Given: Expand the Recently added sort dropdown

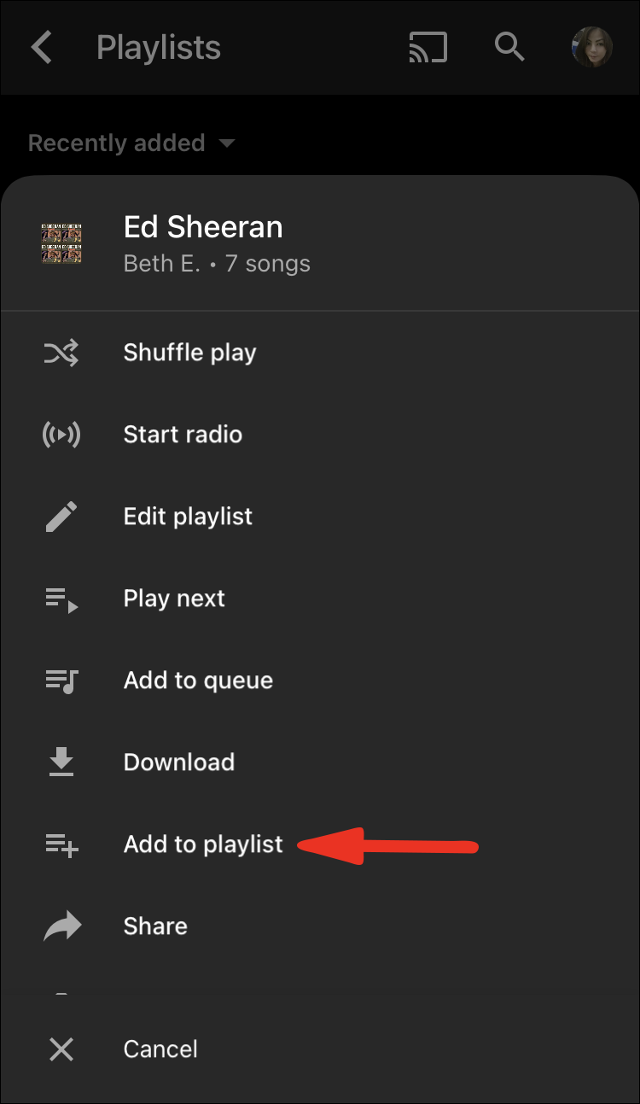Looking at the screenshot, I should click(131, 143).
